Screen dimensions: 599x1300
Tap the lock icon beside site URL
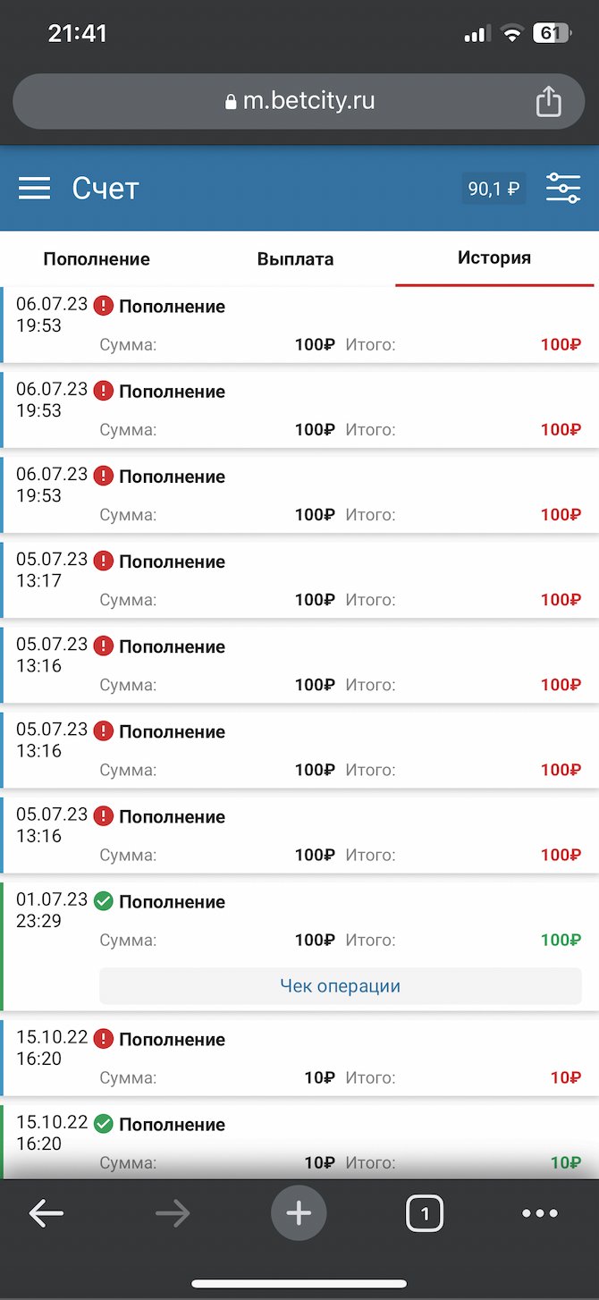coord(232,102)
